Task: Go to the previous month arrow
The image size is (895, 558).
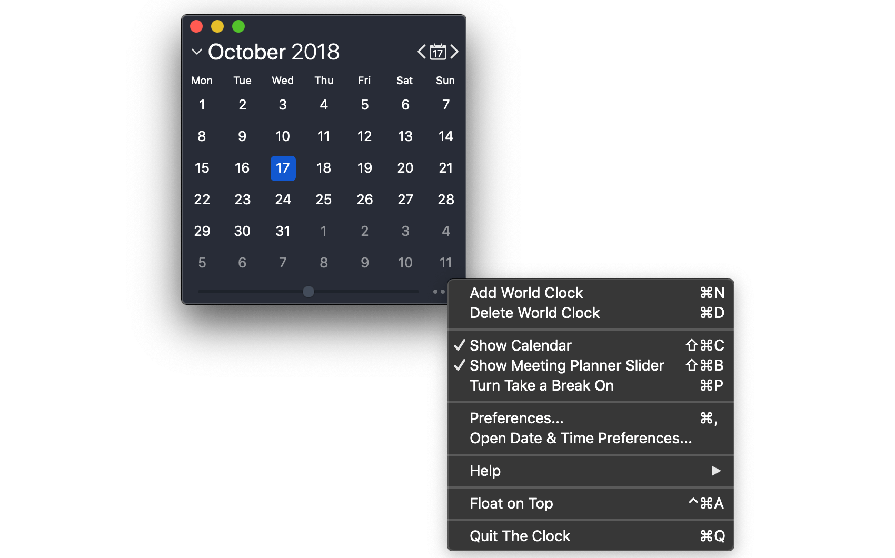Action: (x=421, y=52)
